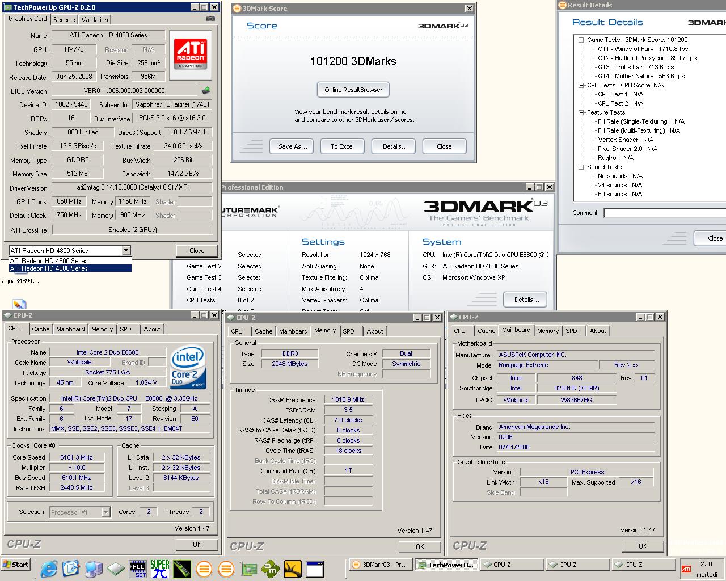The height and width of the screenshot is (581, 726).
Task: Click Details... under System in 3DMark03
Action: pos(526,300)
